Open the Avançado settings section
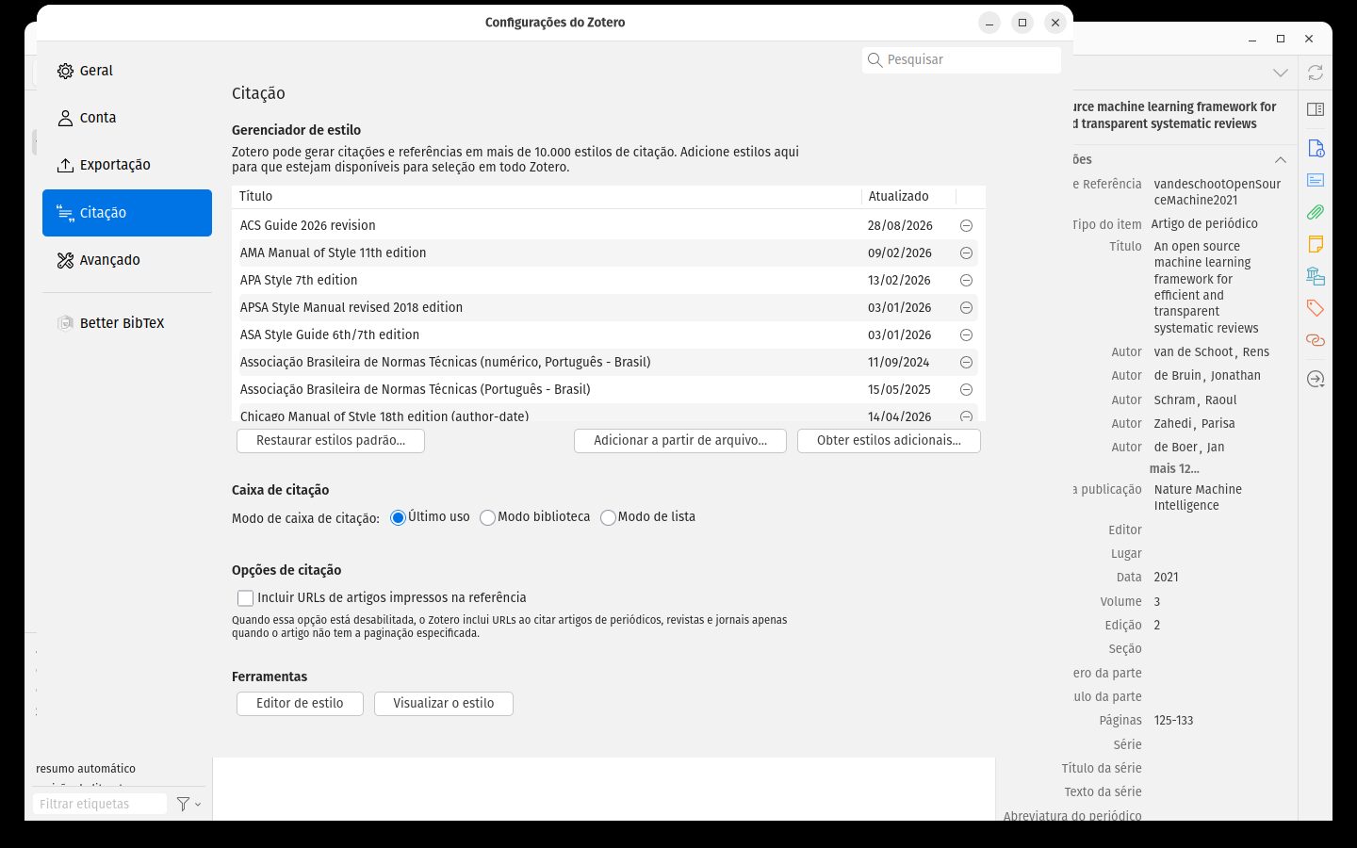Viewport: 1357px width, 848px height. click(x=127, y=260)
